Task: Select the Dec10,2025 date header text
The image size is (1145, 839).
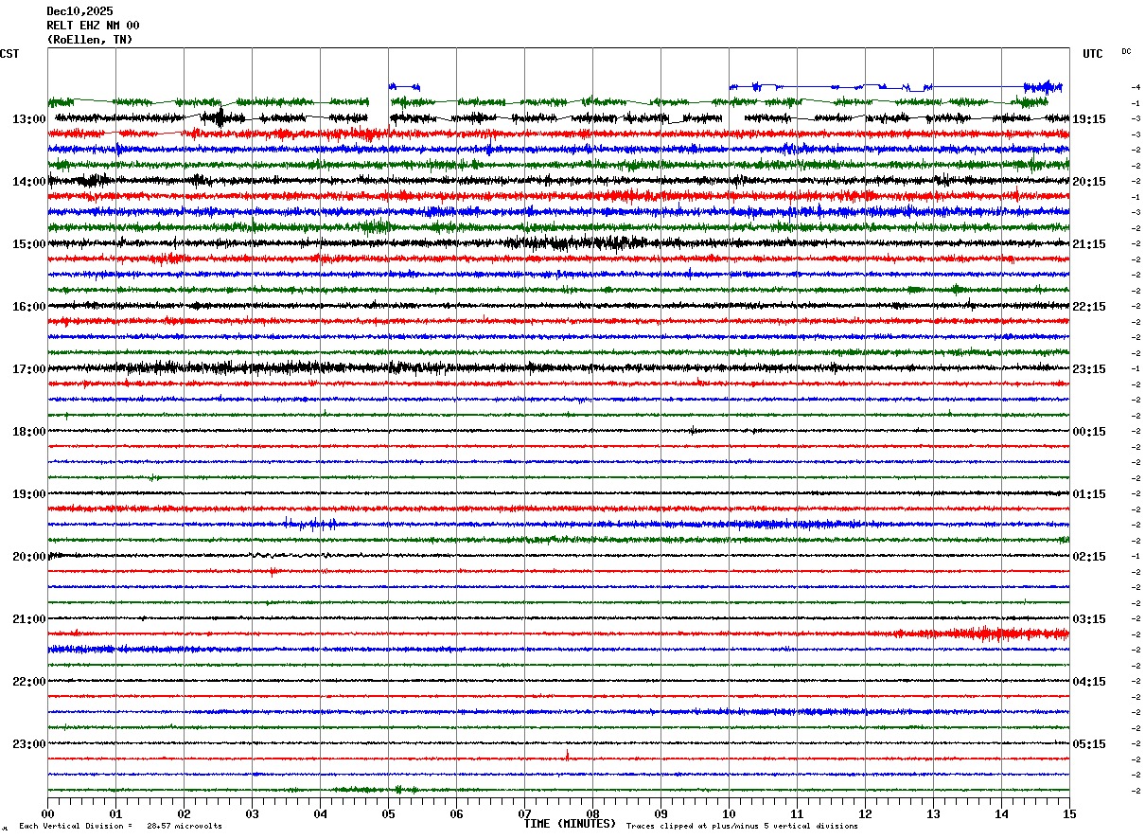Action: point(79,11)
